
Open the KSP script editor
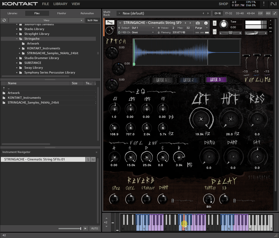(260, 13)
